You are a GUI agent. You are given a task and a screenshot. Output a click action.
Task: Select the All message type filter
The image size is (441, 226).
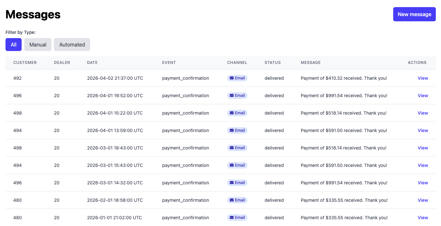pyautogui.click(x=13, y=45)
